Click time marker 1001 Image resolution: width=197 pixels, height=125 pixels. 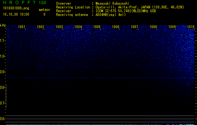(22, 27)
